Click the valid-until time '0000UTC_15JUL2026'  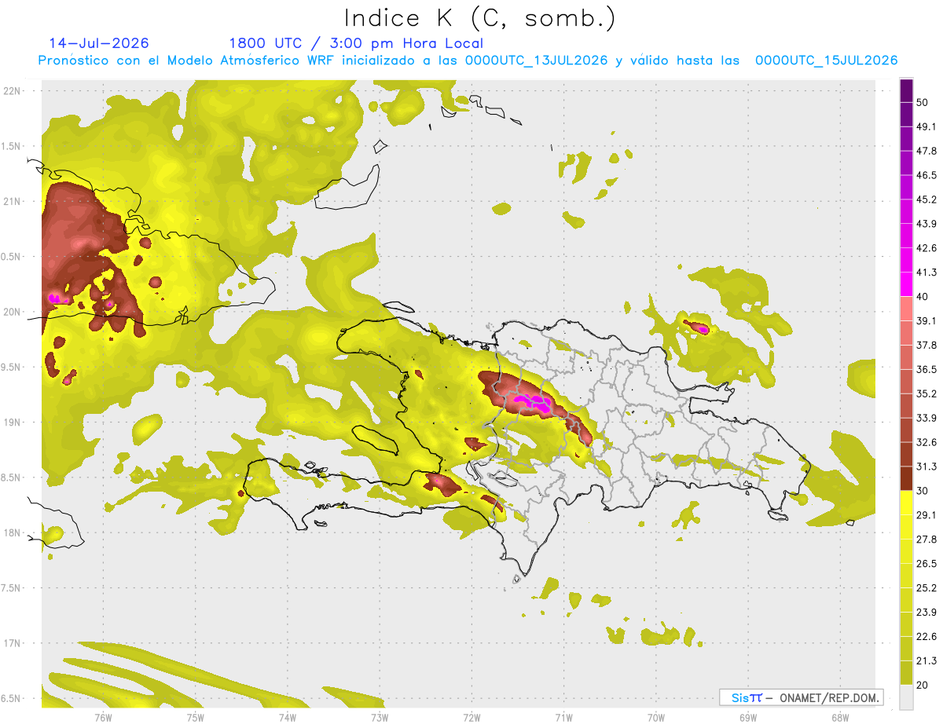pyautogui.click(x=826, y=60)
